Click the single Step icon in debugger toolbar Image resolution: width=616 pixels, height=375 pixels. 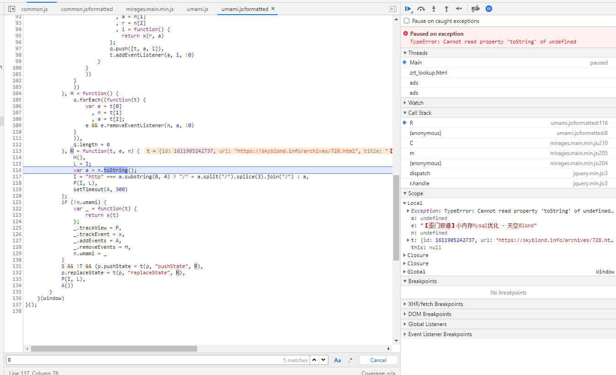[x=459, y=8]
